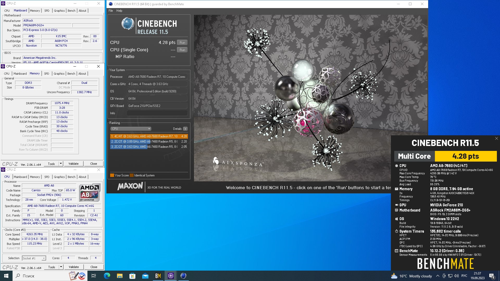Screen dimensions: 500x281
Task: Click the tray display device icon
Action: tap(444, 276)
